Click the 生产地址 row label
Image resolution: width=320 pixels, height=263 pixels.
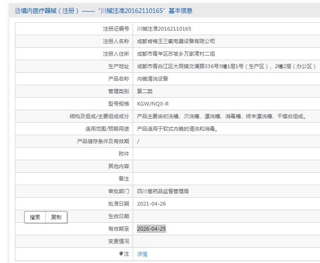click(x=119, y=66)
